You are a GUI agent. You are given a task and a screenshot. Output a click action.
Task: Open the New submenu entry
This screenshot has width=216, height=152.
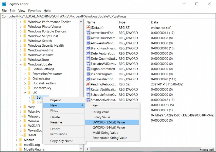coord(64,105)
